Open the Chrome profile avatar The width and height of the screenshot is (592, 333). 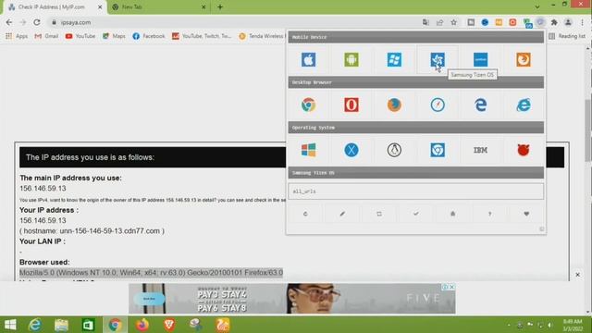click(x=568, y=22)
